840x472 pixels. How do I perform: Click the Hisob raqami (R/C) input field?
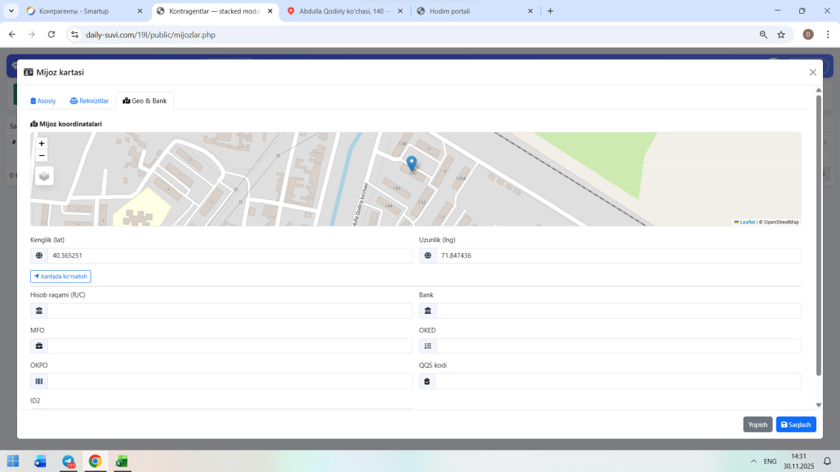click(x=229, y=311)
